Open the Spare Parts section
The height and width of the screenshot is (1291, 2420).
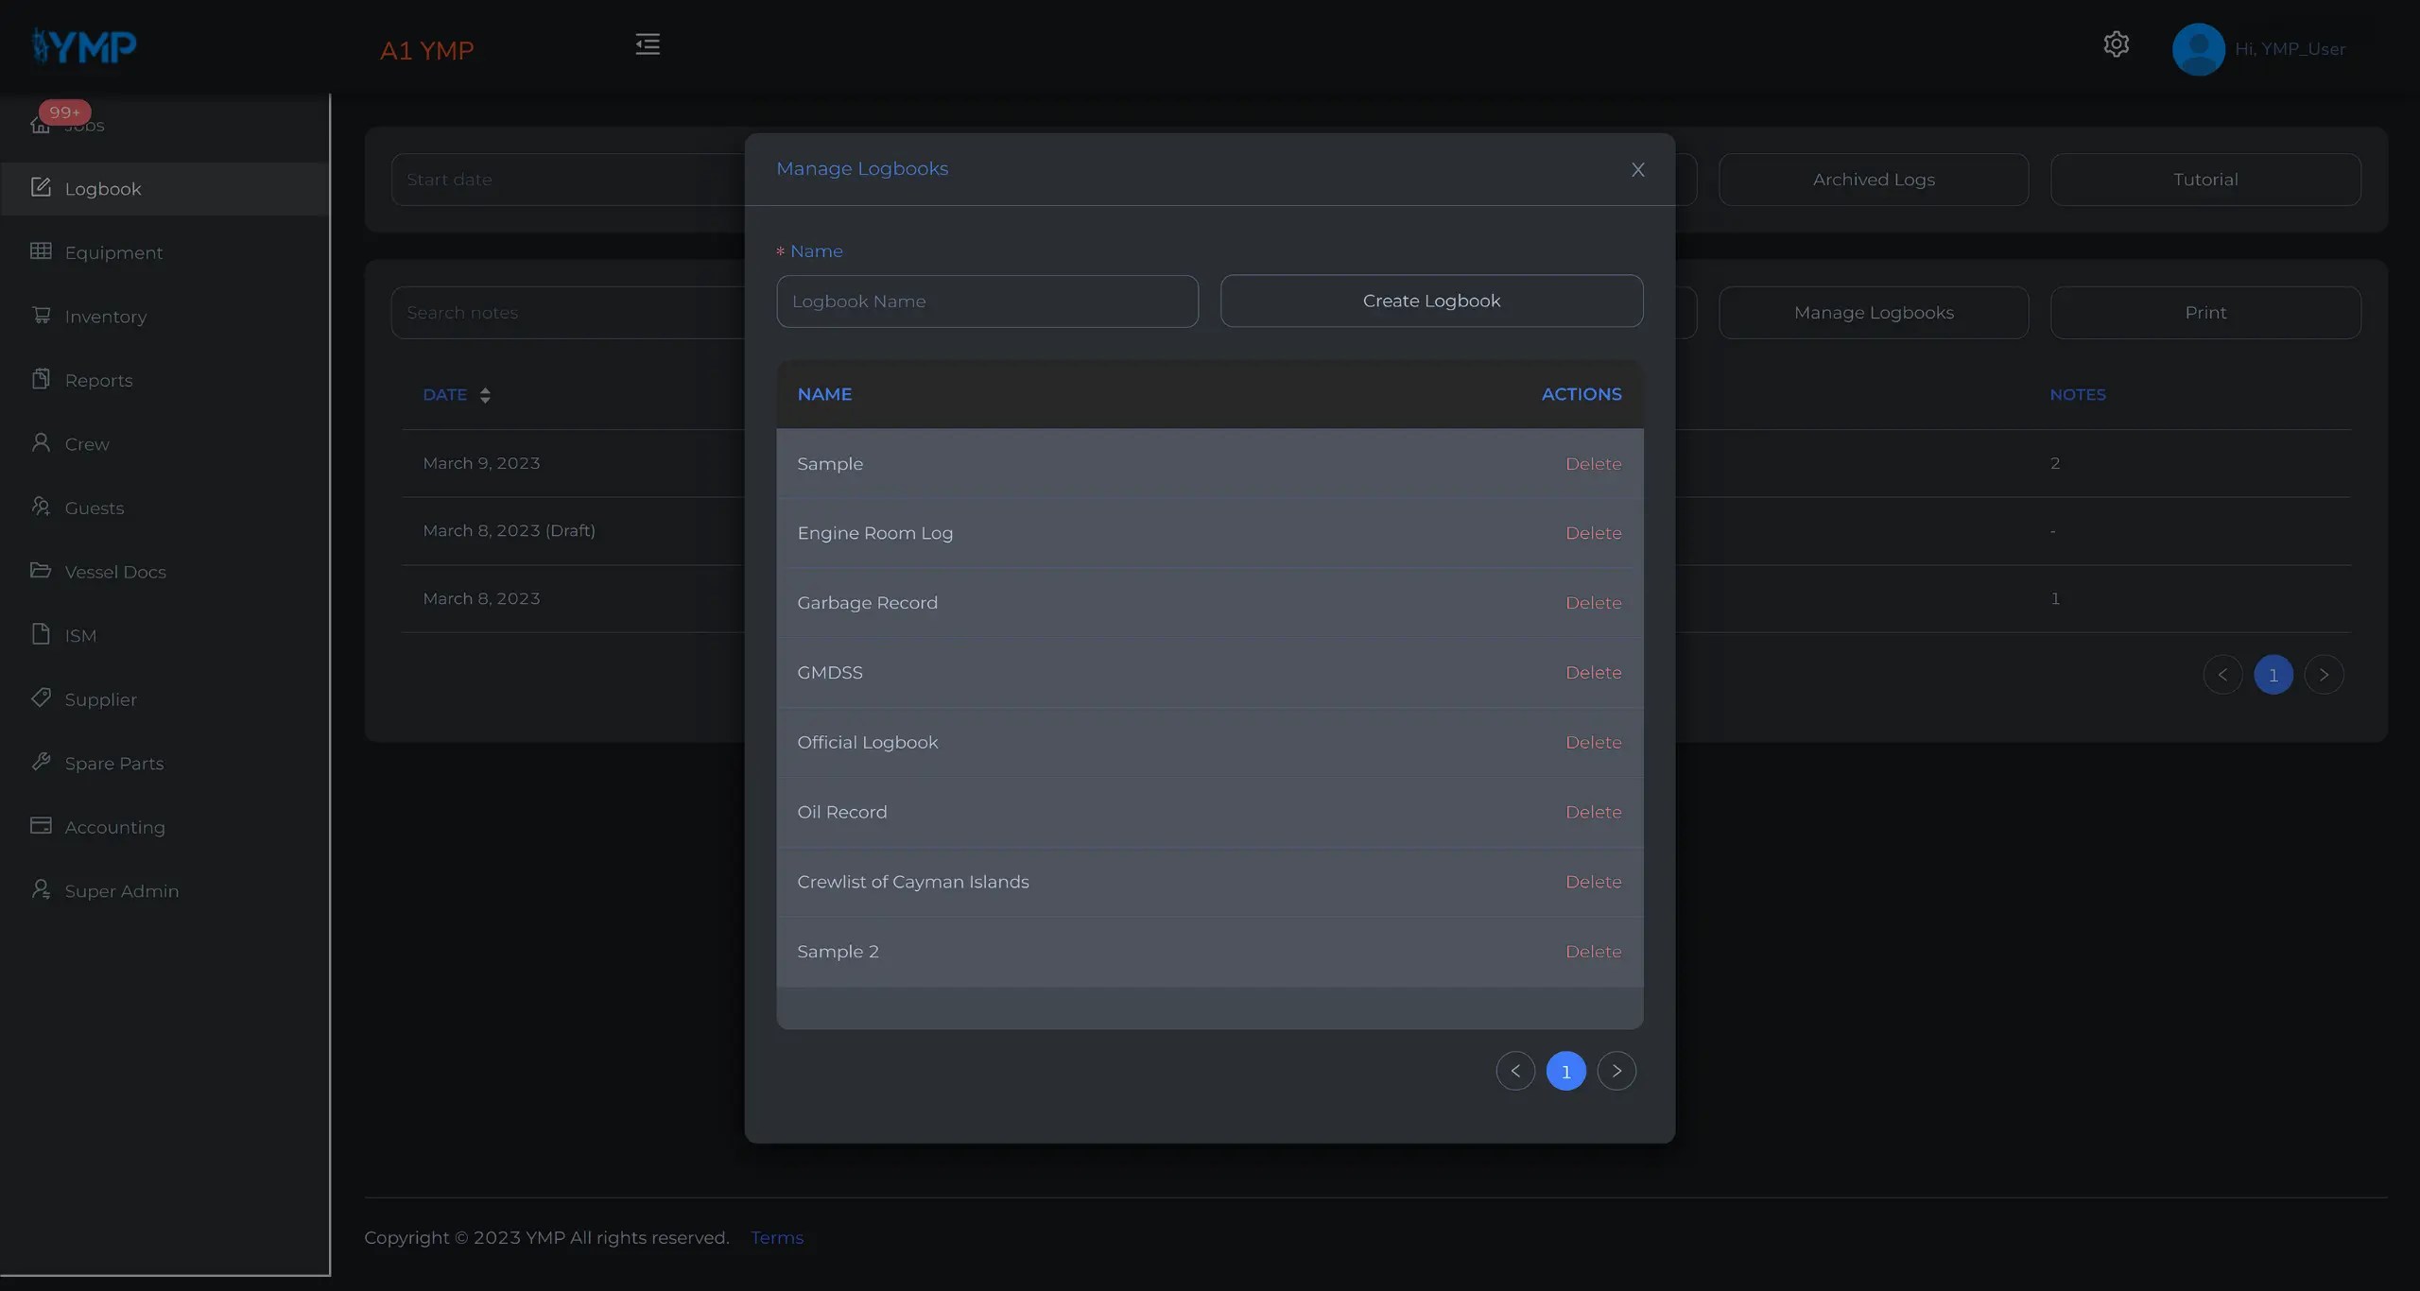coord(113,763)
